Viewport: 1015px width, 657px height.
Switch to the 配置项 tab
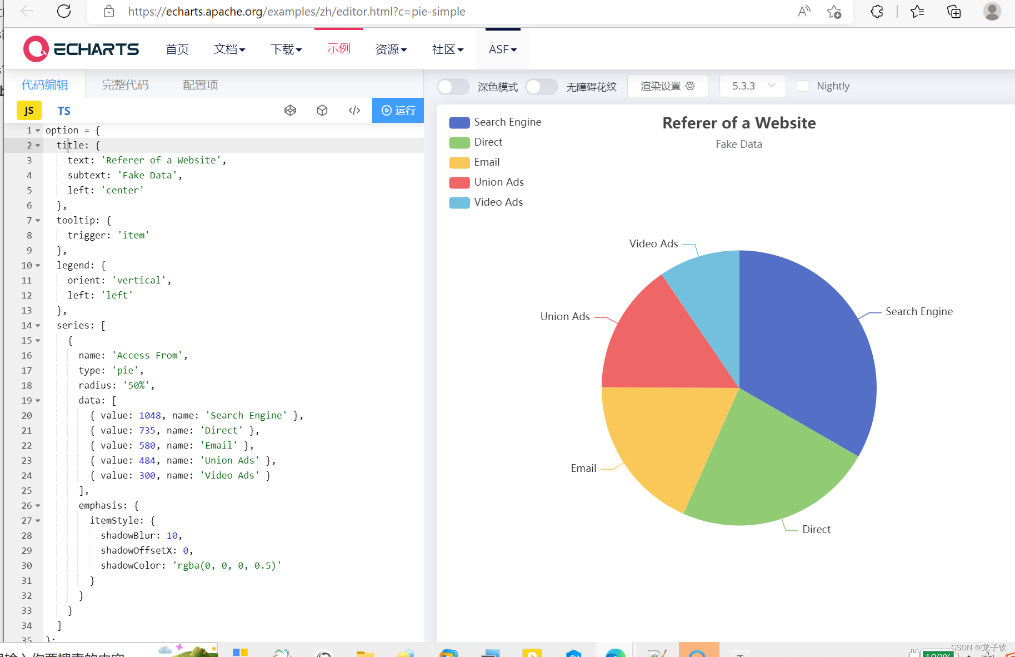point(199,84)
